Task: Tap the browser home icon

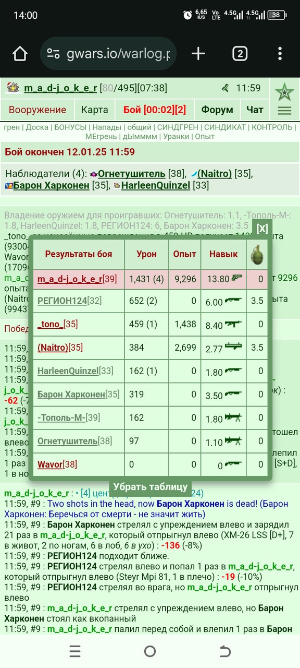Action: (x=20, y=53)
